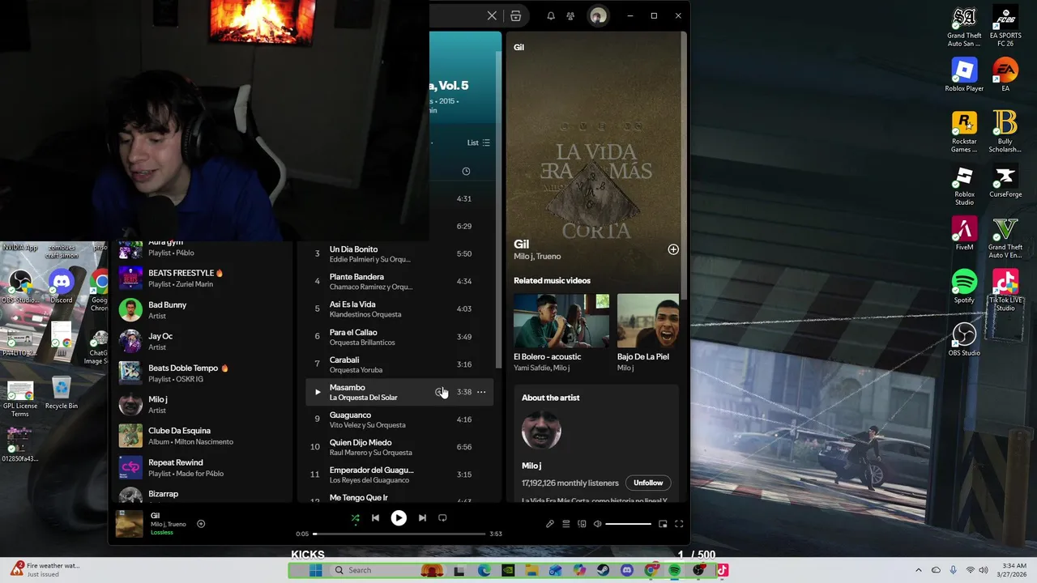Screen dimensions: 1037x583
Task: Click the white play button
Action: coord(399,518)
